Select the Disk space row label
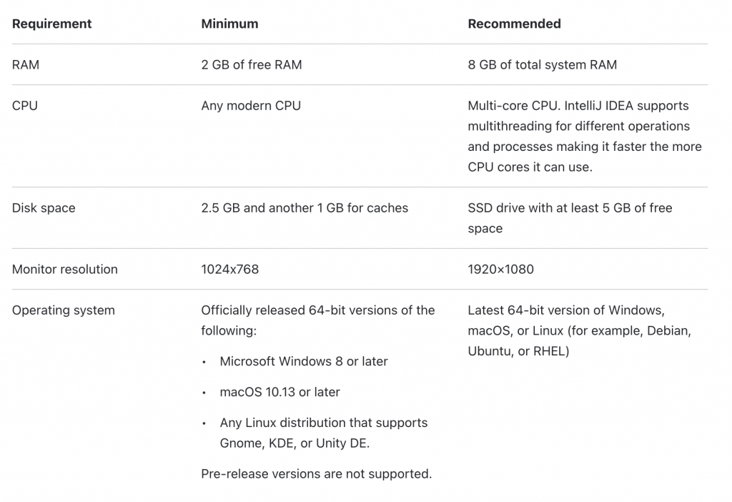732x502 pixels. coord(44,208)
